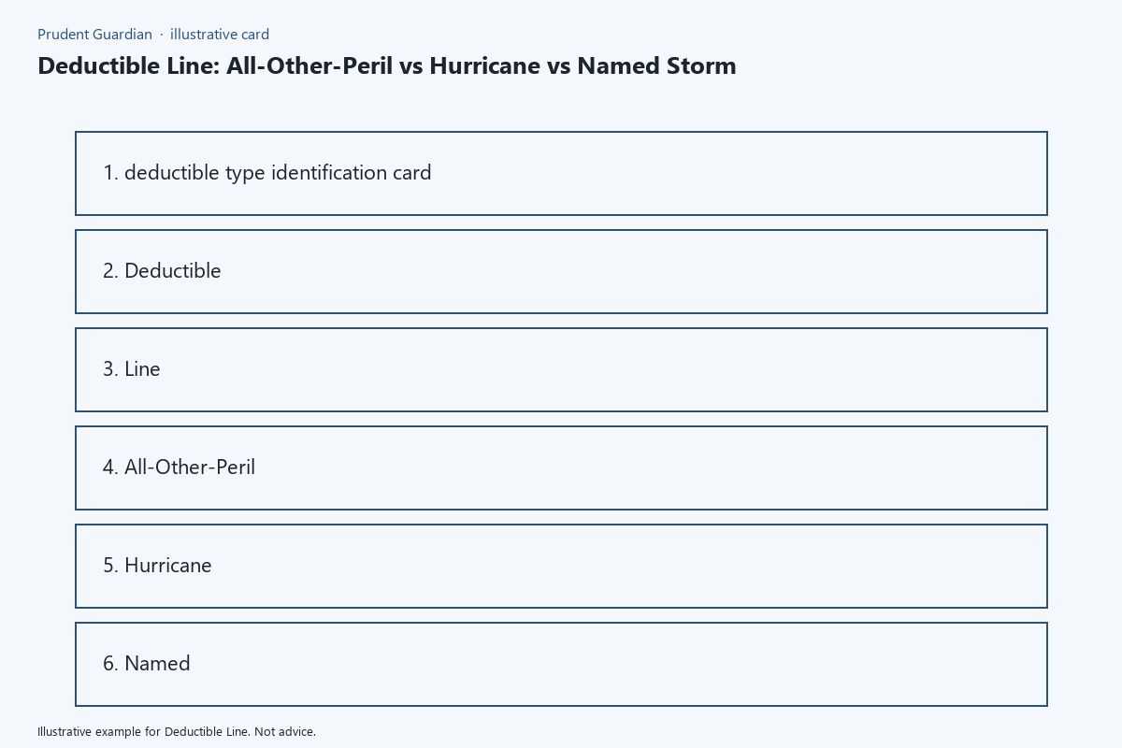The height and width of the screenshot is (748, 1122).
Task: Select the Hurricane row
Action: tap(561, 566)
